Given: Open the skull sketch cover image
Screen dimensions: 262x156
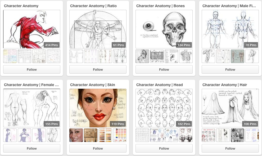Looking at the screenshot, I should [164, 29].
